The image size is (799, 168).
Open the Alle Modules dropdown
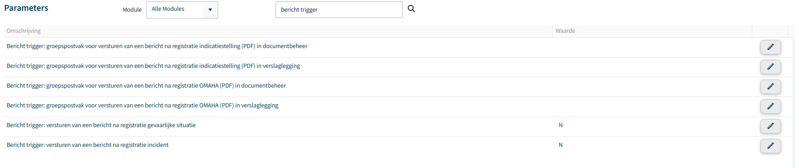(x=182, y=9)
